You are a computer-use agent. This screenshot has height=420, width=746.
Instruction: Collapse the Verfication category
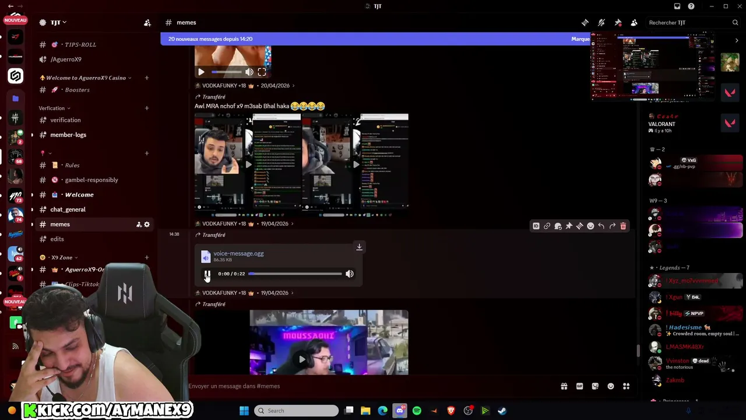54,108
